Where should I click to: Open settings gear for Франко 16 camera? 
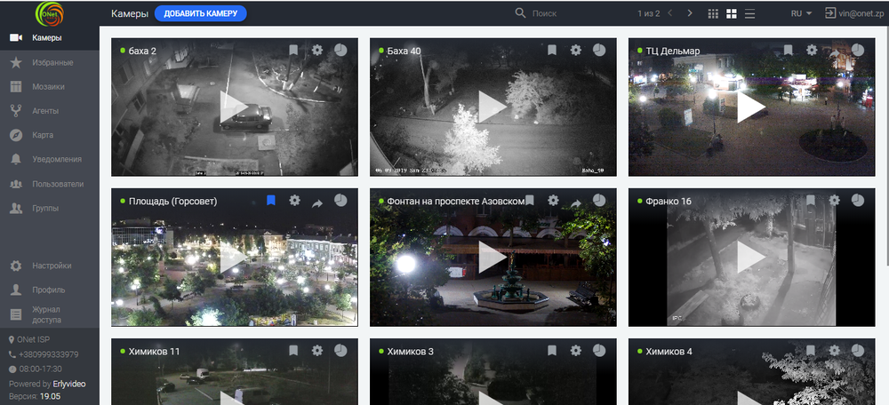point(834,201)
